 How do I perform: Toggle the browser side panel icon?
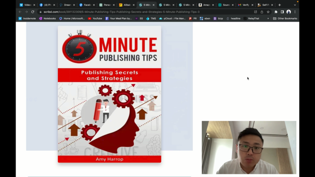click(282, 12)
